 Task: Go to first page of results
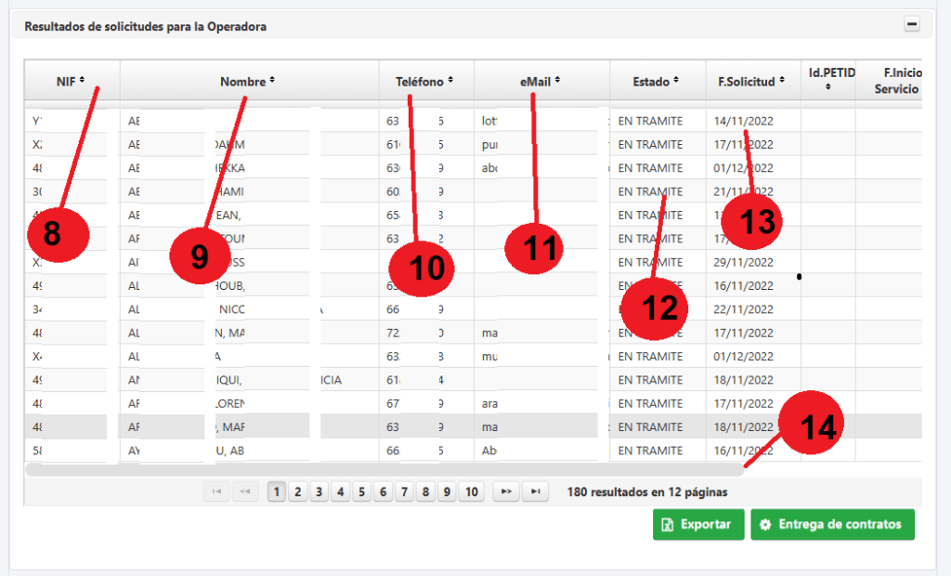(x=216, y=492)
